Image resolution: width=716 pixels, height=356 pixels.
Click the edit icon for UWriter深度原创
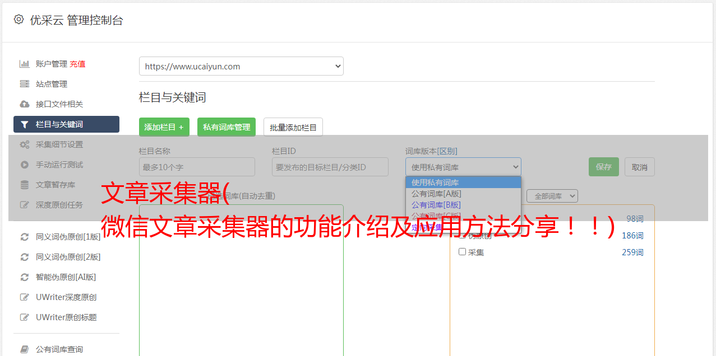pos(25,297)
